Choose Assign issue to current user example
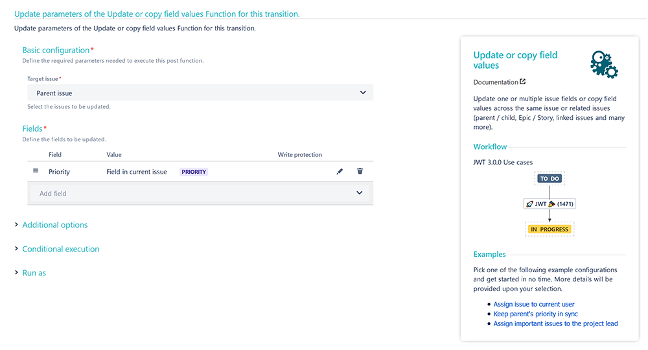This screenshot has width=648, height=350. click(x=534, y=304)
